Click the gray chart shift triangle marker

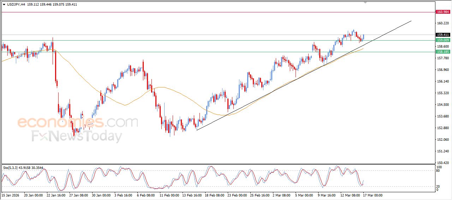pyautogui.click(x=365, y=2)
